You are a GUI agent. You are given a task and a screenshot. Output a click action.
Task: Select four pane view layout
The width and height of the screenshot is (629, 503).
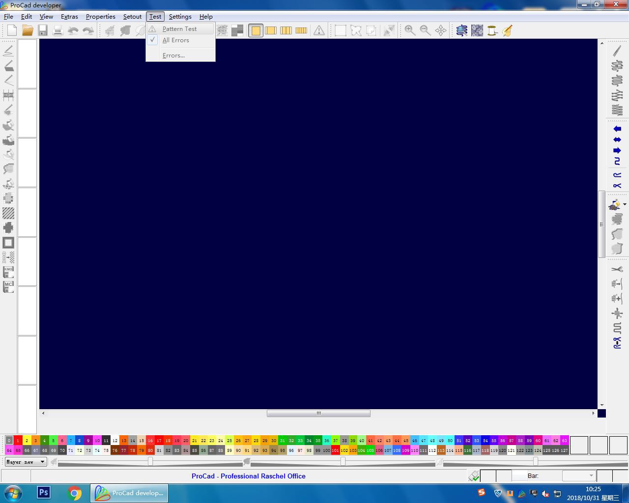[x=301, y=30]
